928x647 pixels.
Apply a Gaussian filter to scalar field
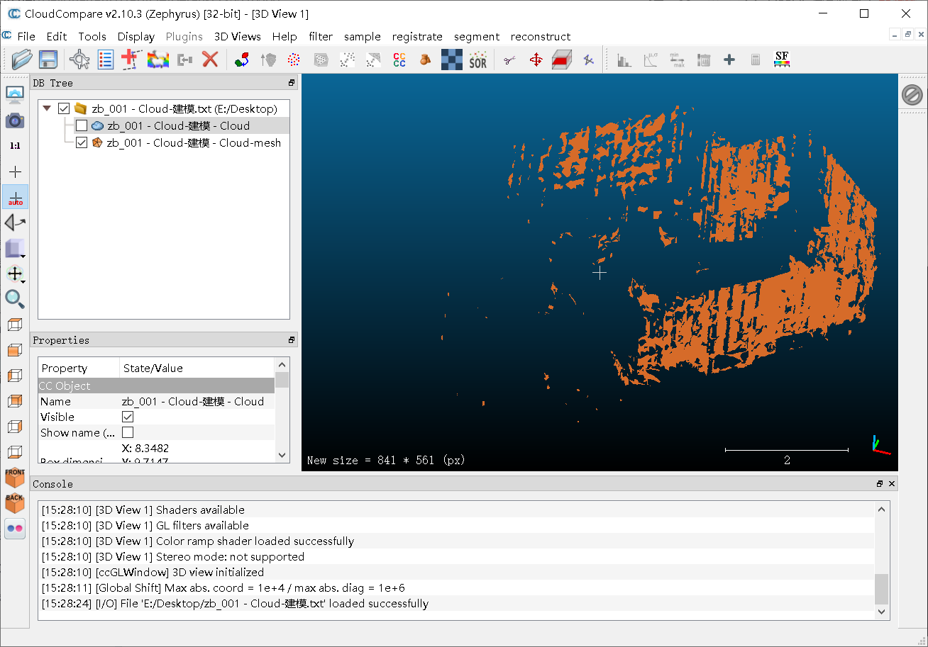[x=650, y=60]
